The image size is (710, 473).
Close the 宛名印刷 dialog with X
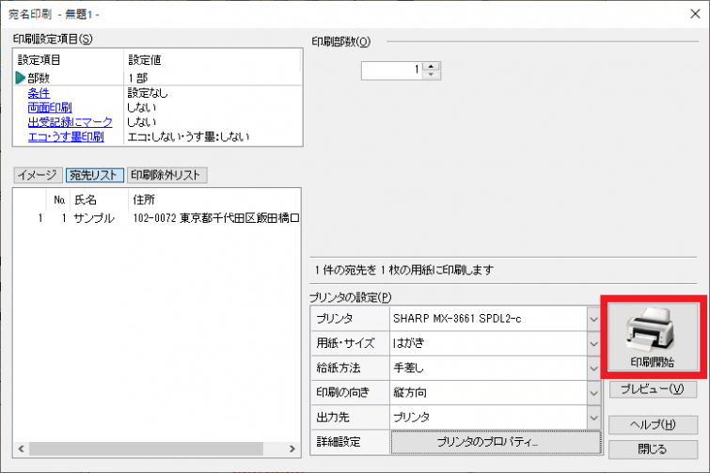coord(695,14)
